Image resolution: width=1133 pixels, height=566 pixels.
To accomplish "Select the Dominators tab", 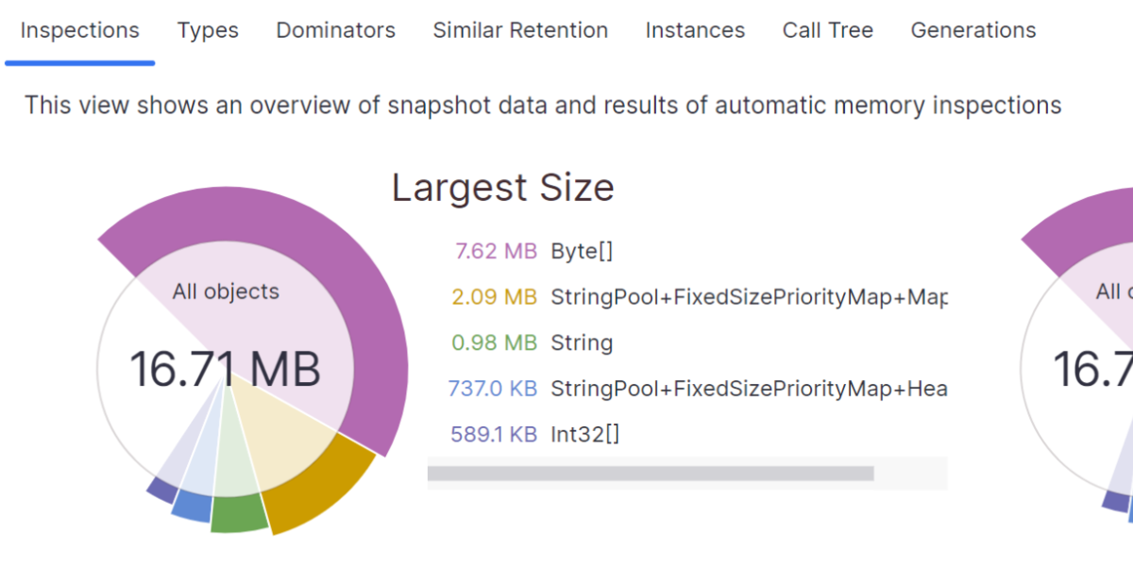I will pyautogui.click(x=335, y=30).
